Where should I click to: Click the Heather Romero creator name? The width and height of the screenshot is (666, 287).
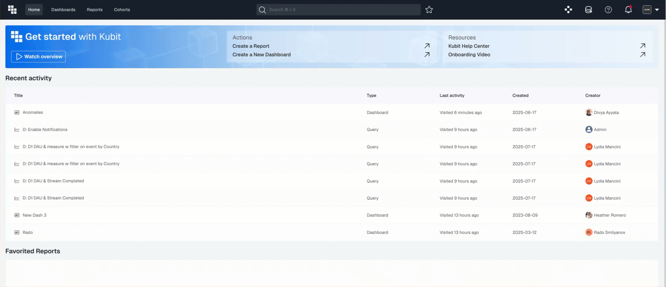click(x=610, y=215)
